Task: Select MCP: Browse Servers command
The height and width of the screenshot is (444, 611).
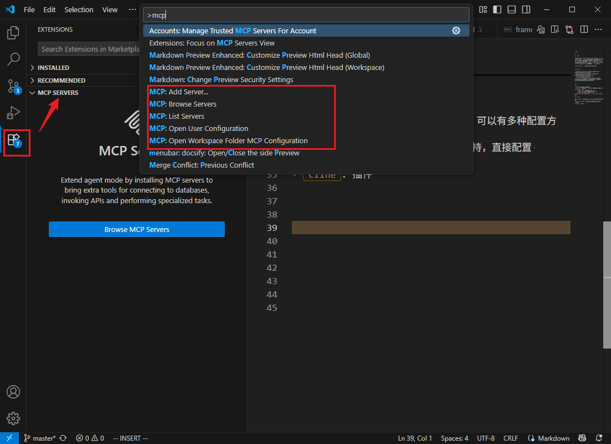Action: tap(306, 104)
